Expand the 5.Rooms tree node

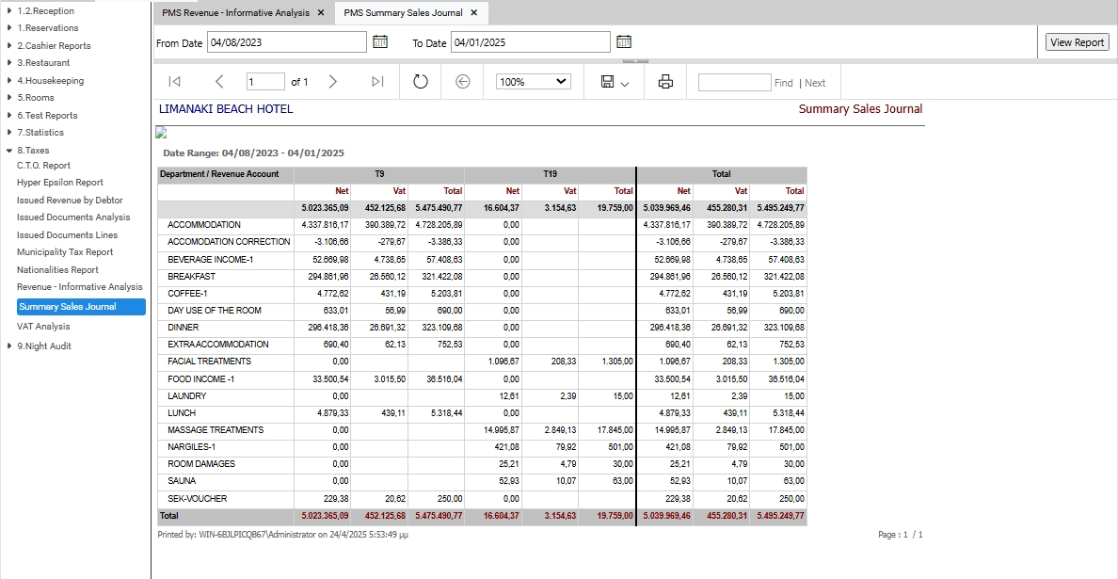(8, 98)
